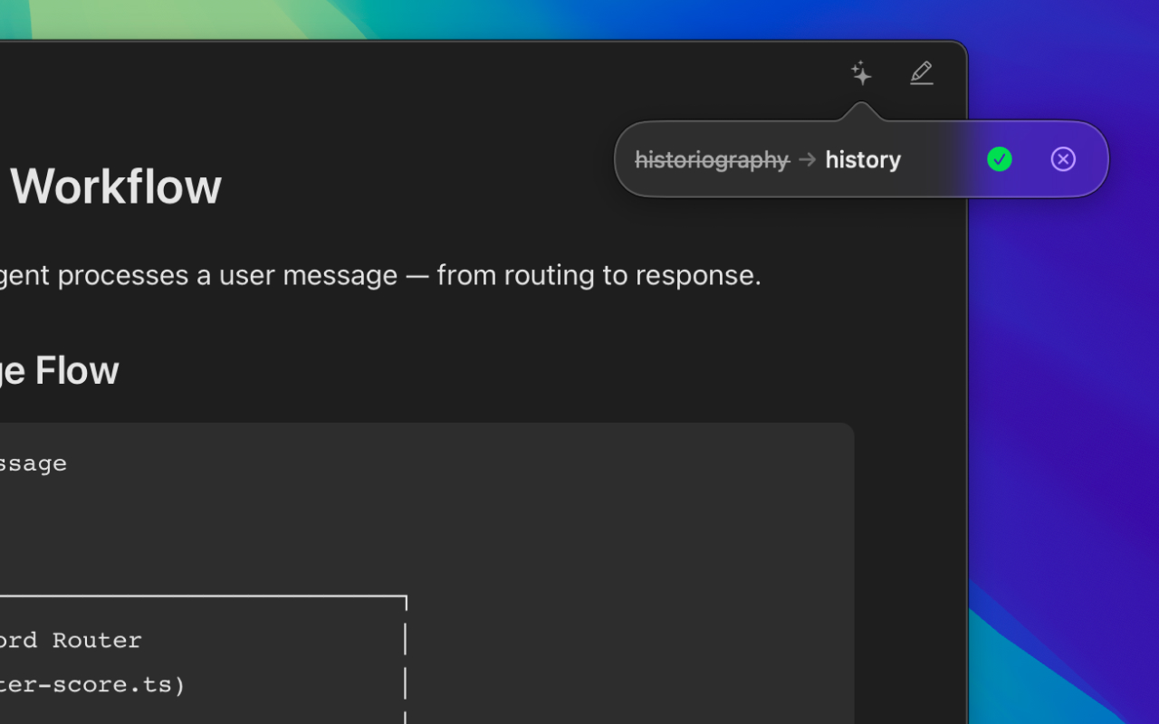Reject the suggestion with circled X
Viewport: 1159px width, 724px height.
(1063, 159)
